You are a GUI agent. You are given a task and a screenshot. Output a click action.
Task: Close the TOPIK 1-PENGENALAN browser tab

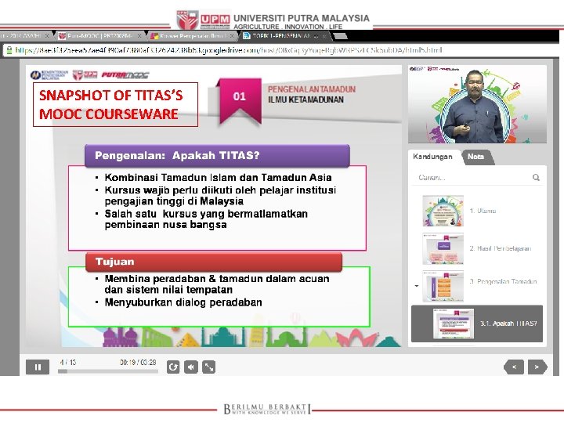pos(324,36)
